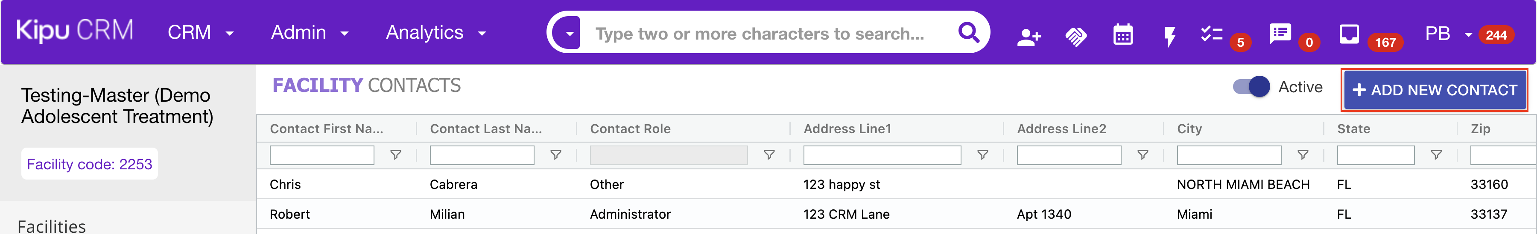Open the chat messages icon
The height and width of the screenshot is (234, 1537).
click(x=1280, y=33)
